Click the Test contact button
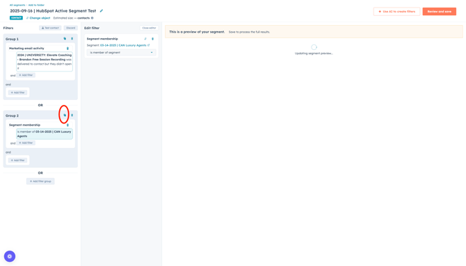466x266 pixels. click(50, 28)
